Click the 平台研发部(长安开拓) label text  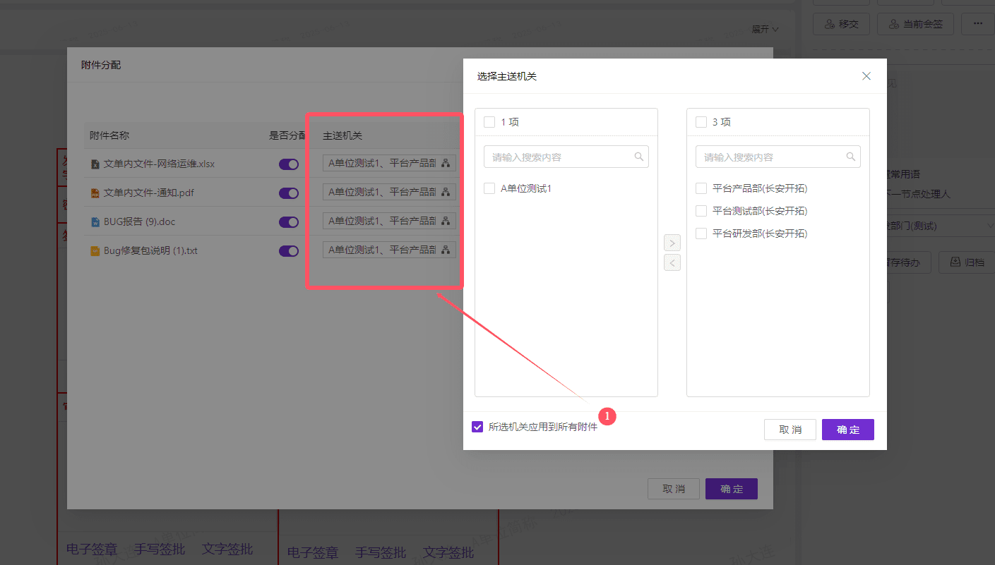click(x=760, y=233)
